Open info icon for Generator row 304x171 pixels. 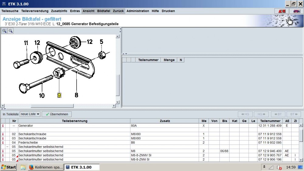(x=3, y=125)
